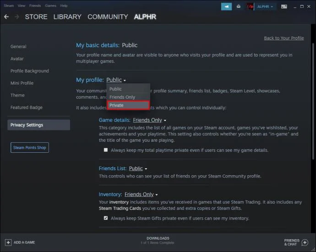Open the View menu
The height and width of the screenshot is (252, 316).
click(x=22, y=5)
